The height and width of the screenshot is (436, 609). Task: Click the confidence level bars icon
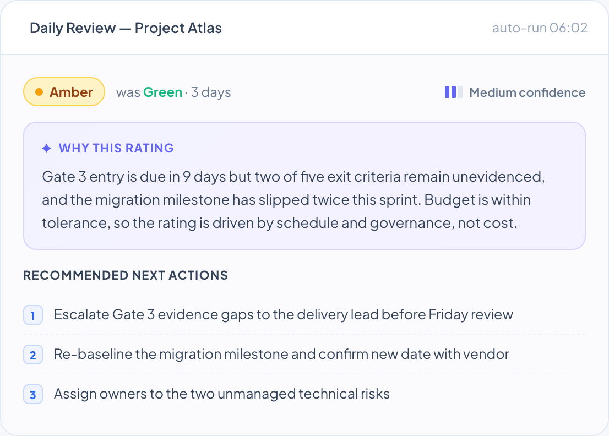pos(453,92)
